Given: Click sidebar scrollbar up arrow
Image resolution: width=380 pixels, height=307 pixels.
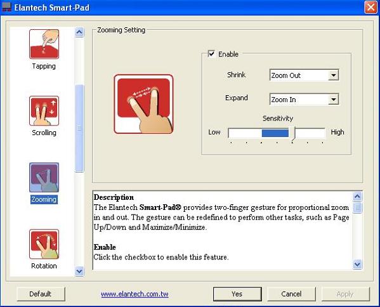Looking at the screenshot, I should tap(79, 32).
